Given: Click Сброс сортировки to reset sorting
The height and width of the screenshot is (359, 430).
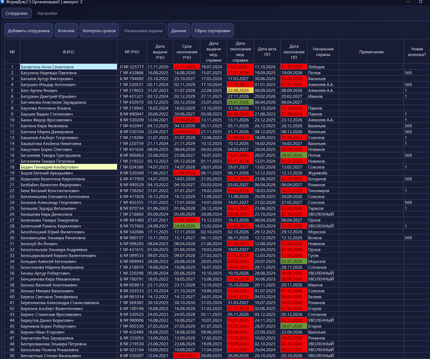Looking at the screenshot, I should [x=213, y=31].
